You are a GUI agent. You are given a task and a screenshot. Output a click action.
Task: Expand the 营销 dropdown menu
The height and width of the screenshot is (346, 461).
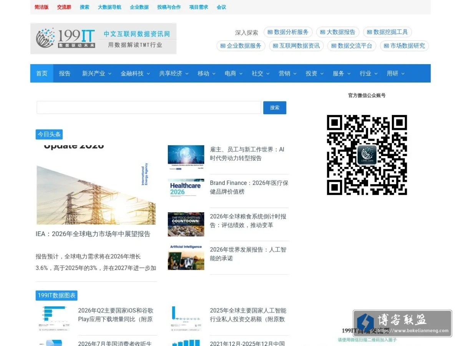point(287,73)
